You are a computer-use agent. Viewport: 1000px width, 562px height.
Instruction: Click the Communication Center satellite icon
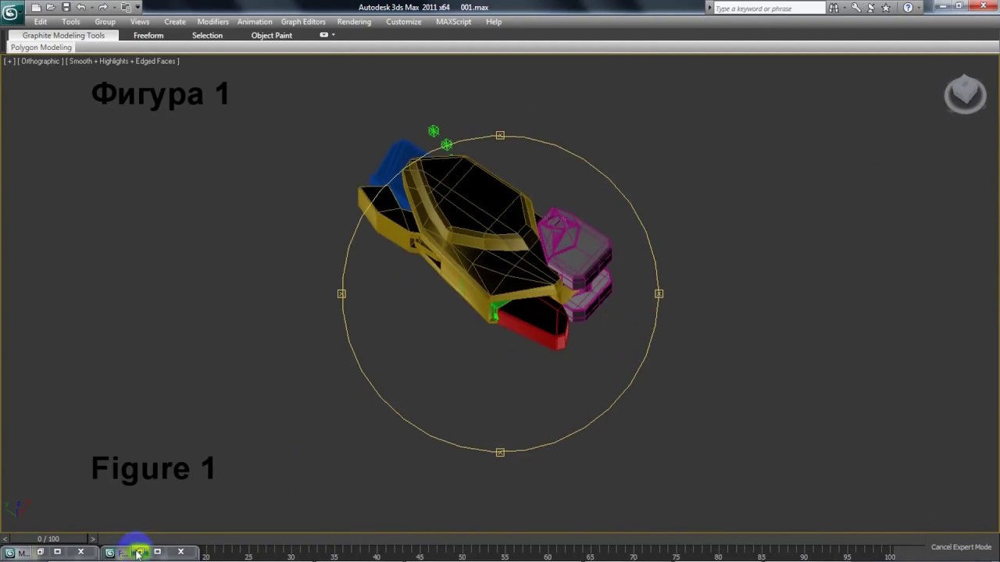(871, 8)
